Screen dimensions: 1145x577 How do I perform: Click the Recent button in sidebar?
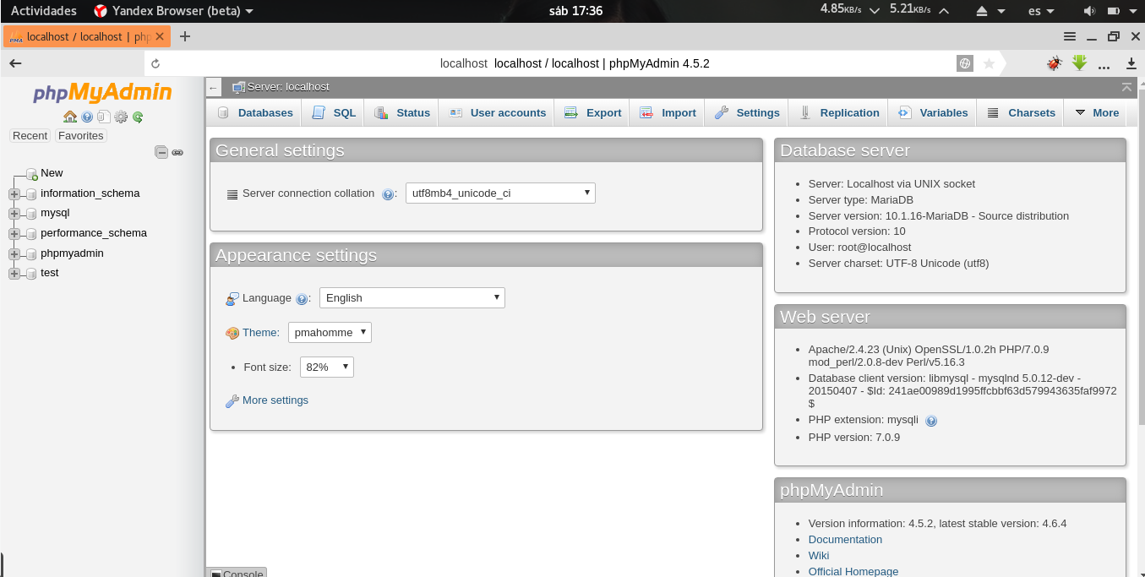[30, 136]
